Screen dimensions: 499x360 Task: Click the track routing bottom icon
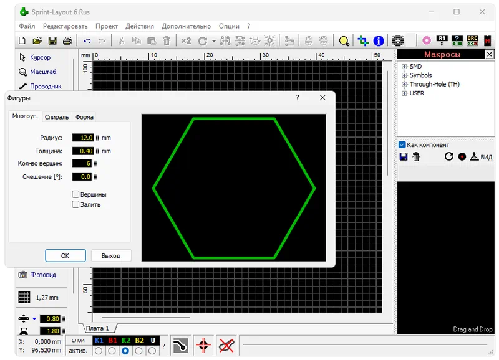[180, 345]
